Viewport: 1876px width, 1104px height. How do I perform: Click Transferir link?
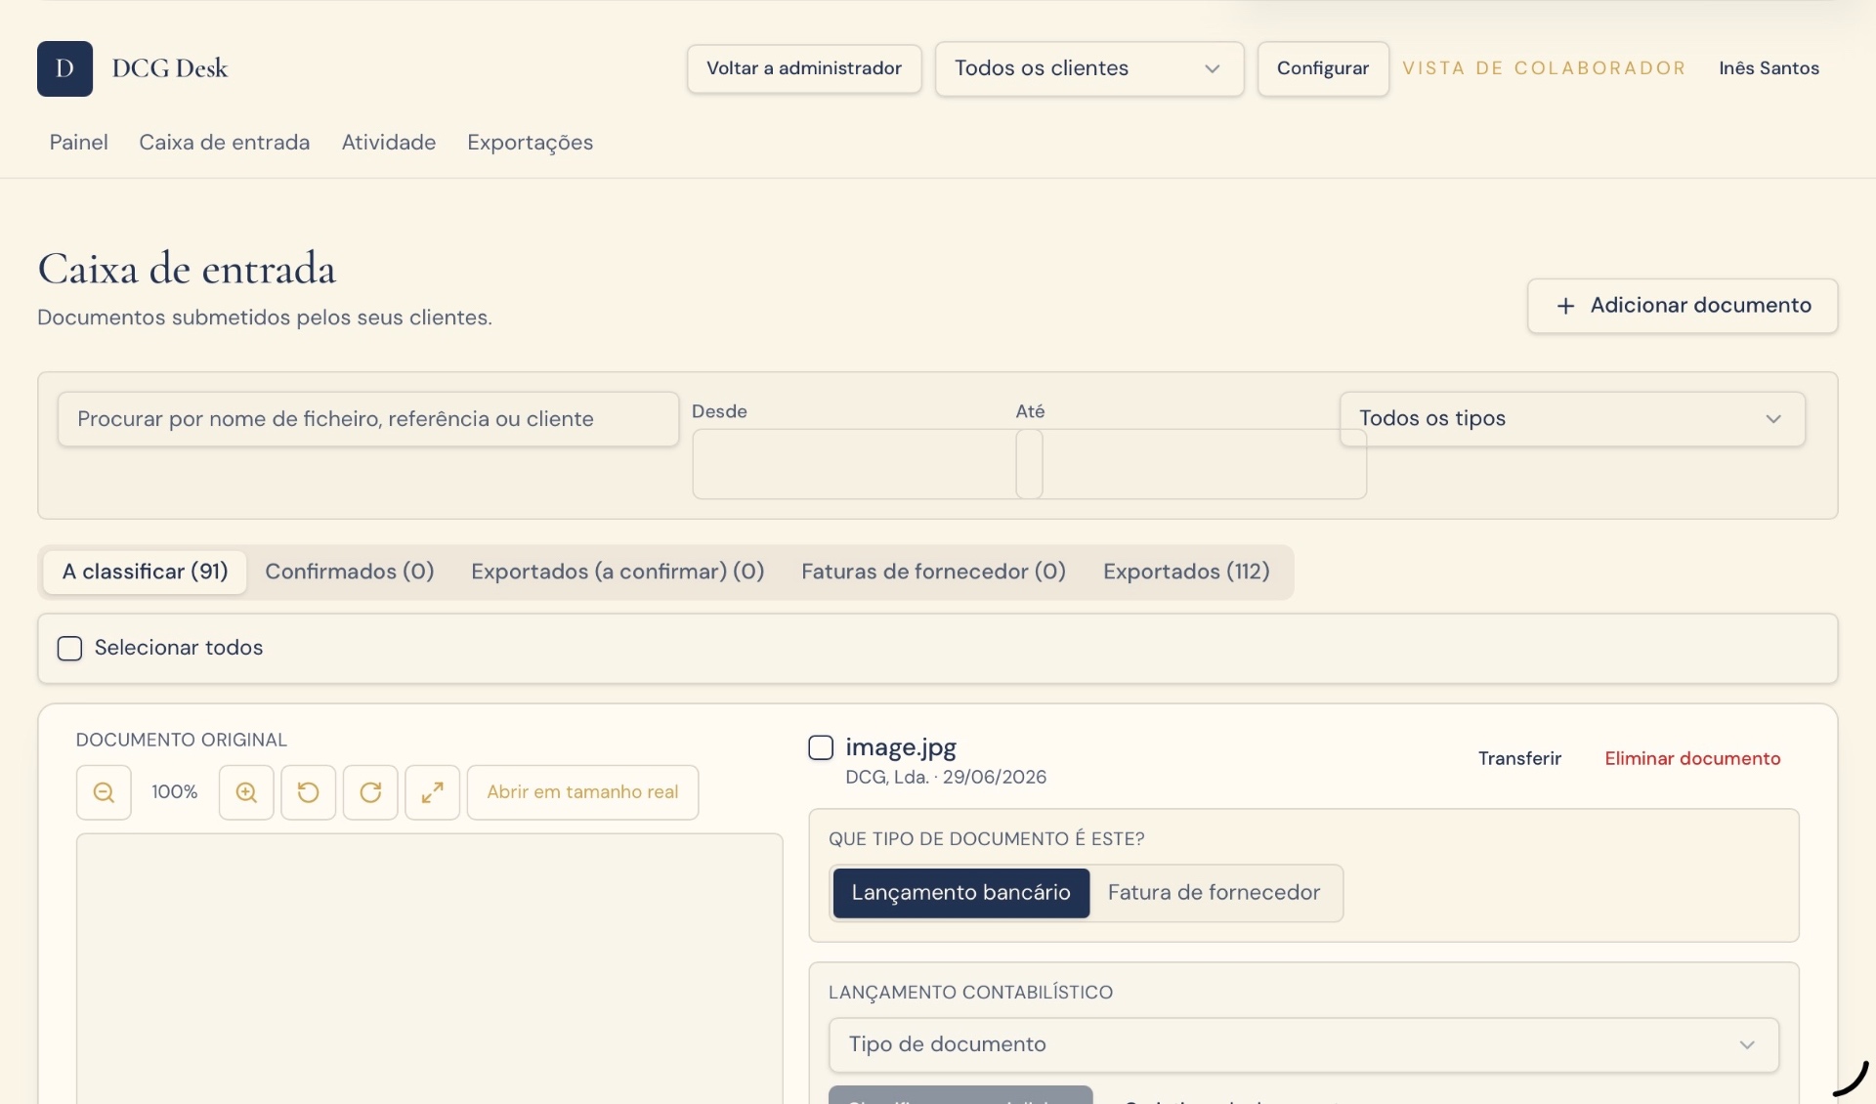[1519, 759]
